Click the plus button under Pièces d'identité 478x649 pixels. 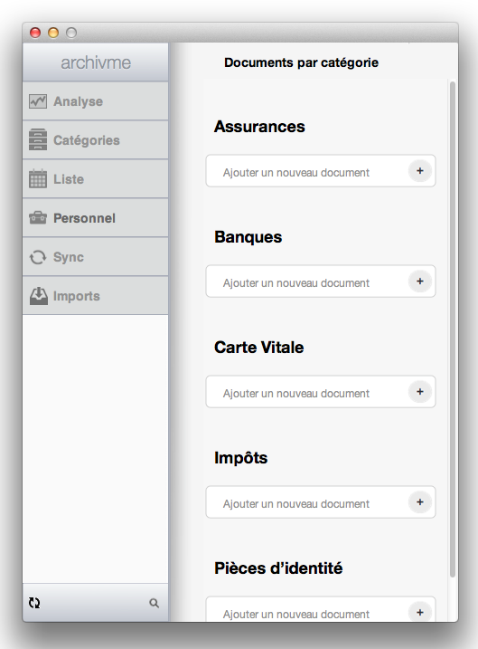(420, 612)
